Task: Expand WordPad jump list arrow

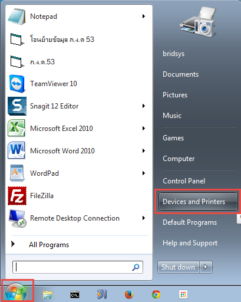Action: point(144,173)
